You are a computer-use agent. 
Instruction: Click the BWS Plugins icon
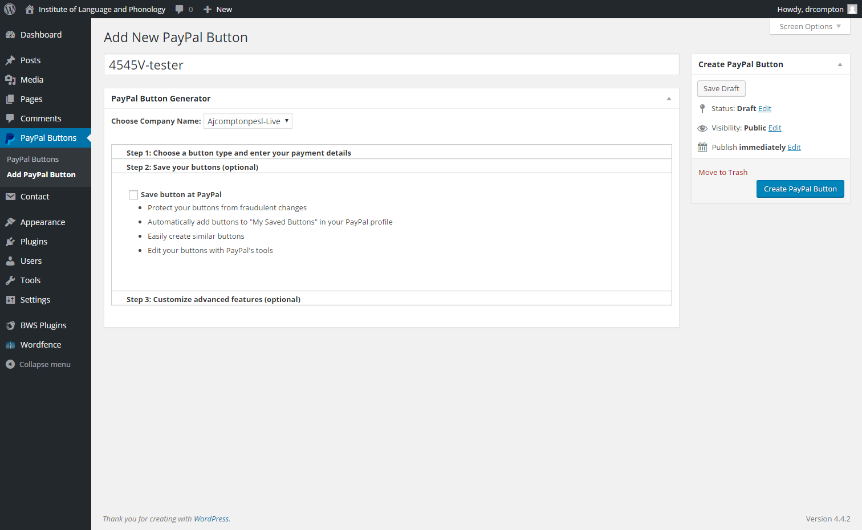coord(10,325)
